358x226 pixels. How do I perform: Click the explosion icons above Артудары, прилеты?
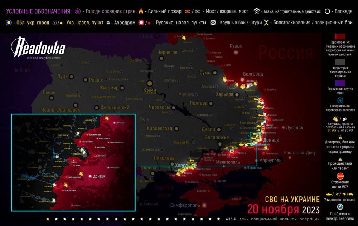(x=340, y=119)
